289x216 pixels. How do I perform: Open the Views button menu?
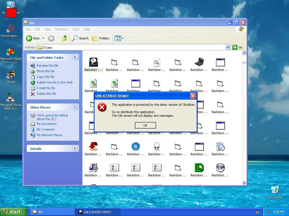(119, 38)
